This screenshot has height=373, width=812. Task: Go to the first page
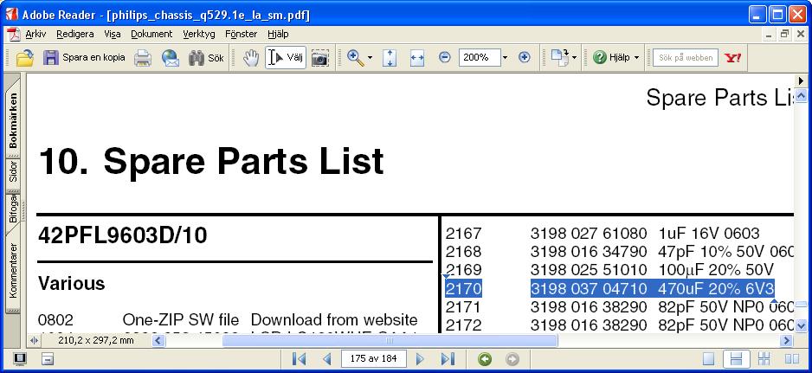(299, 359)
